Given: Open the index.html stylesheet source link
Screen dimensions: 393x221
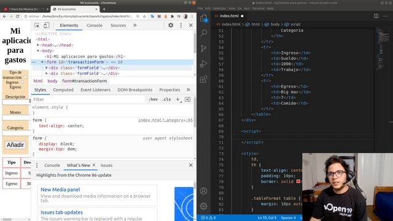Looking at the screenshot, I should (165, 120).
